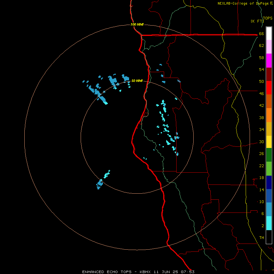Click the black TH threshold swatch
Image resolution: width=274 pixels, height=274 pixels.
coord(269,237)
